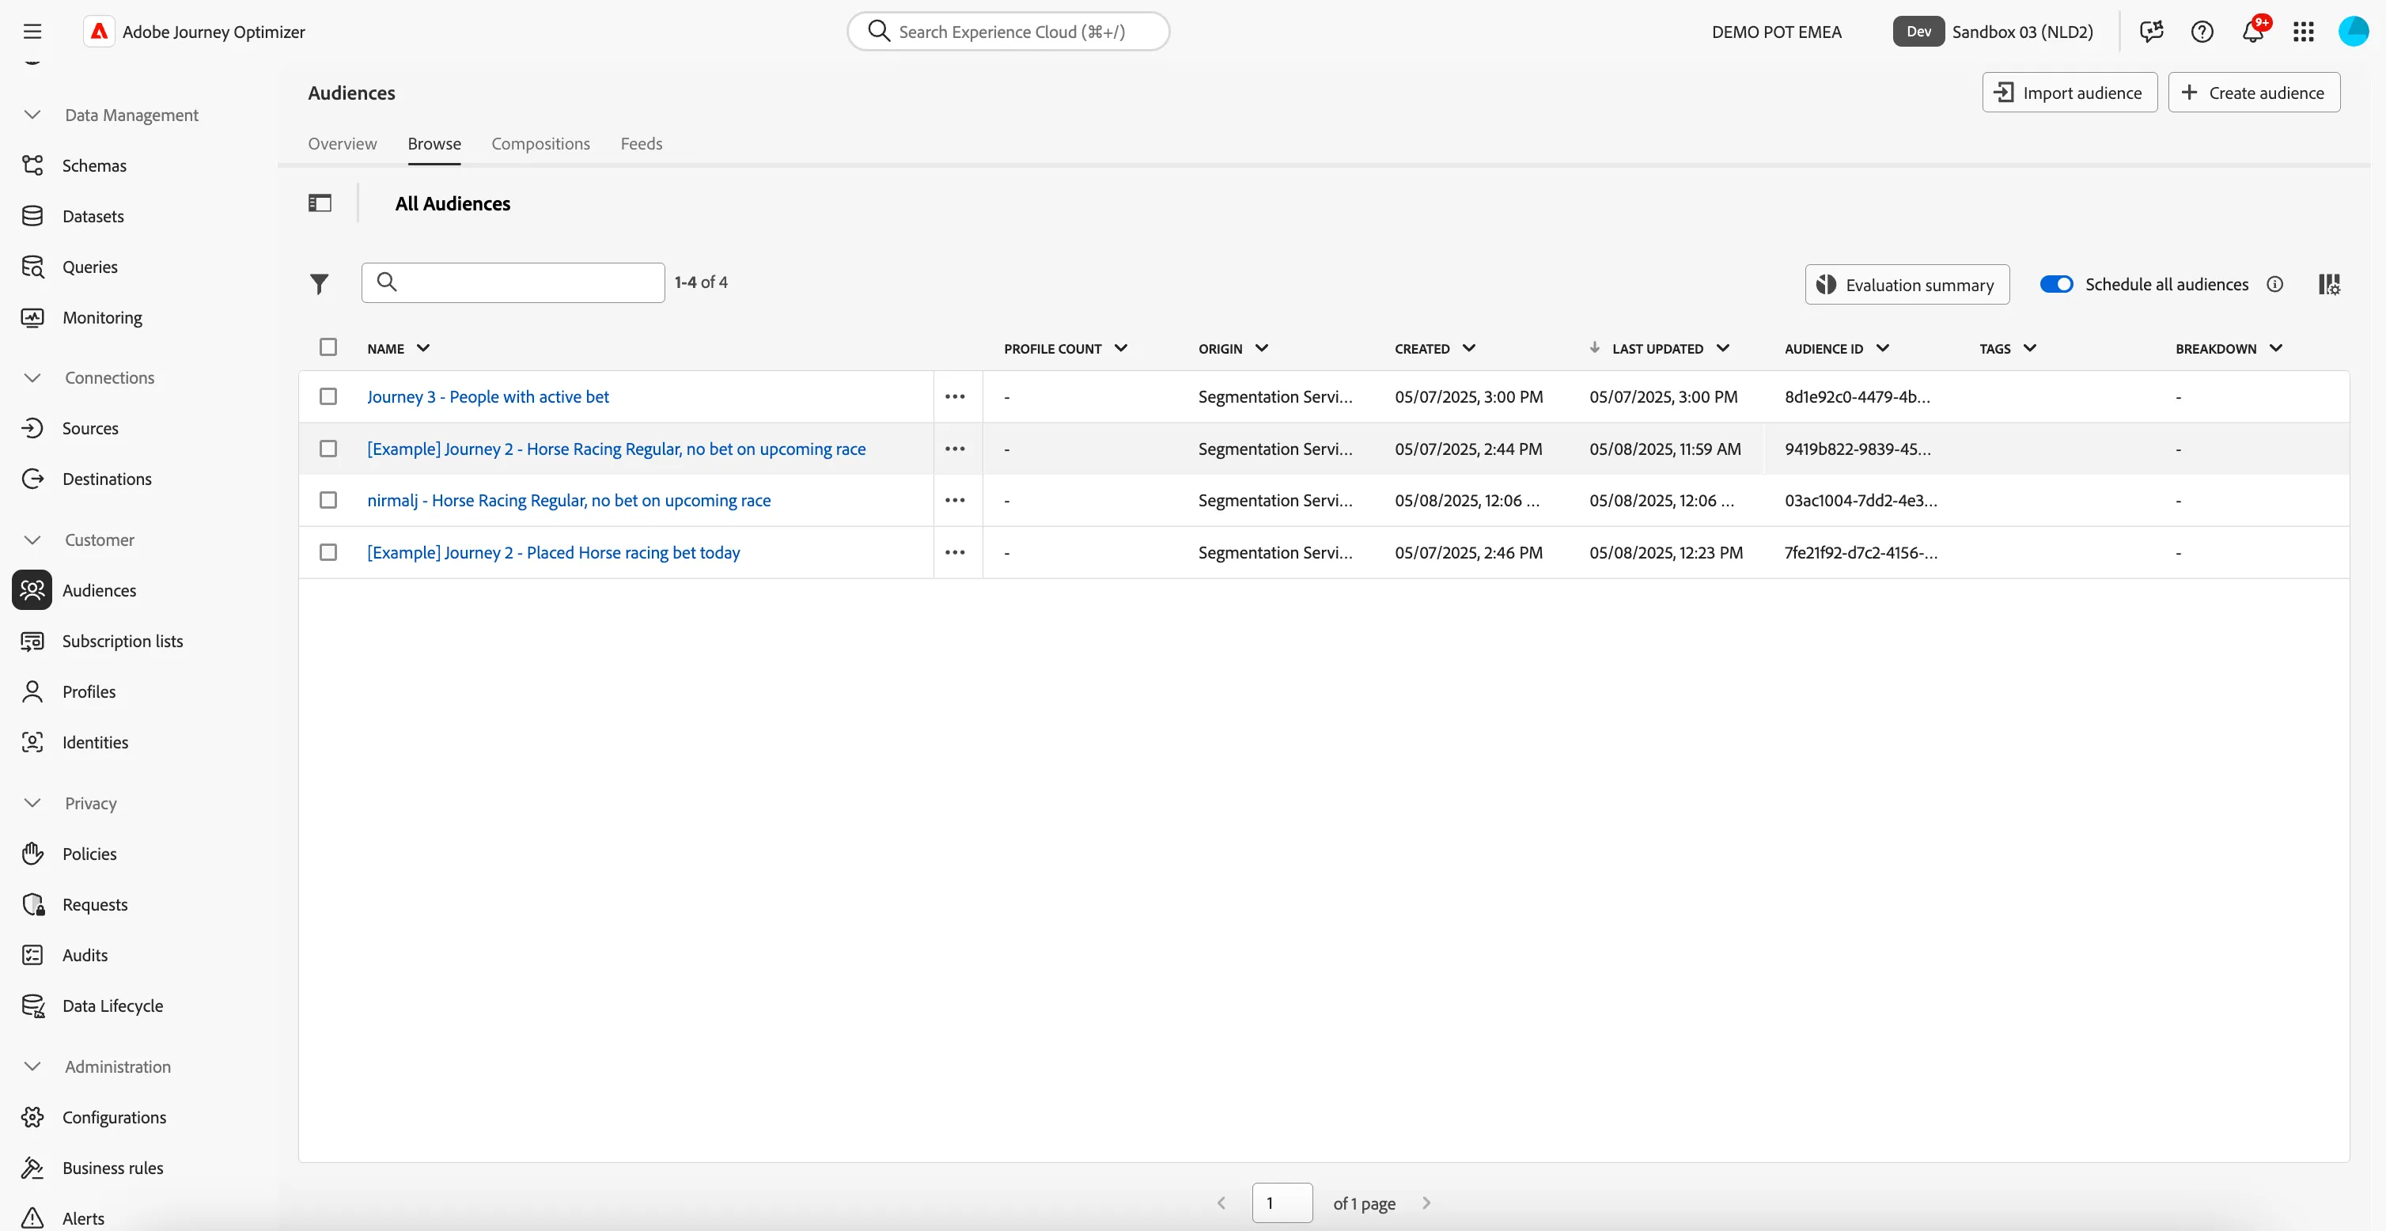Collapse the Customer section
Image resolution: width=2386 pixels, height=1231 pixels.
tap(32, 539)
